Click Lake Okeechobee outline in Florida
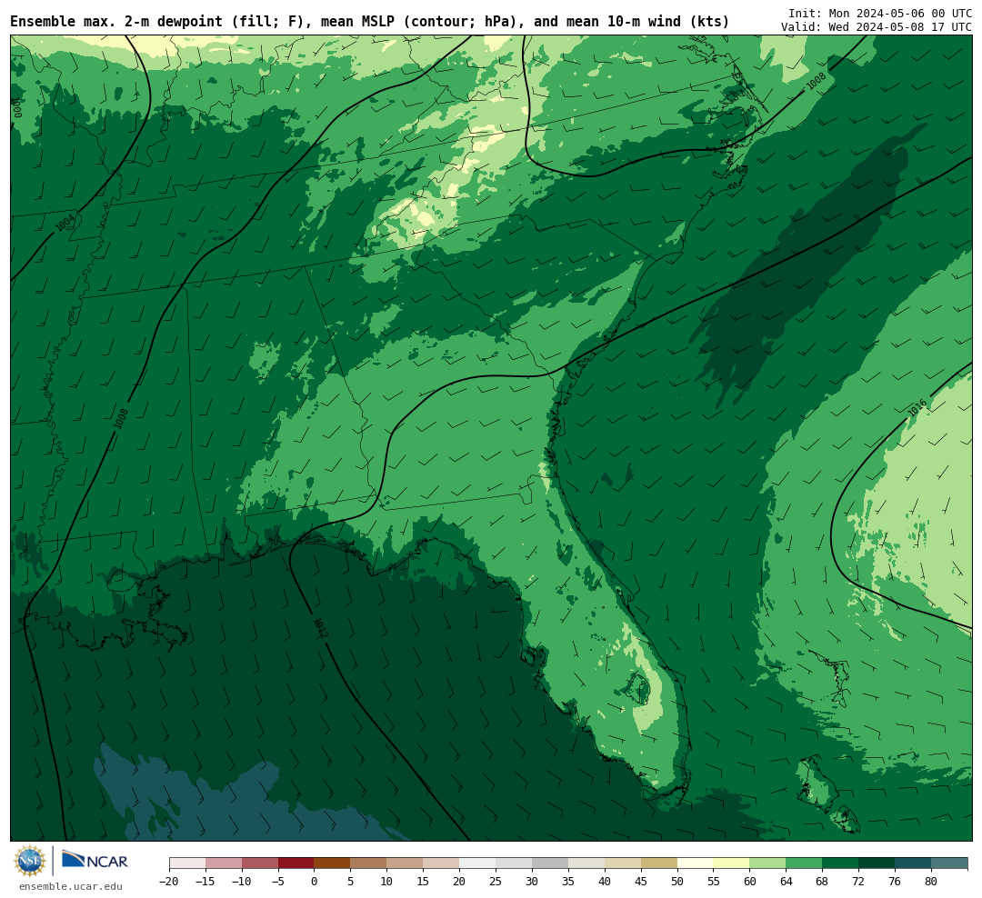Viewport: 982px width, 898px height. (639, 688)
